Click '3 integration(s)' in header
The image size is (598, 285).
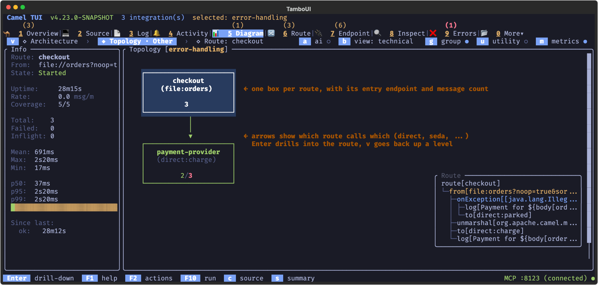tap(153, 18)
